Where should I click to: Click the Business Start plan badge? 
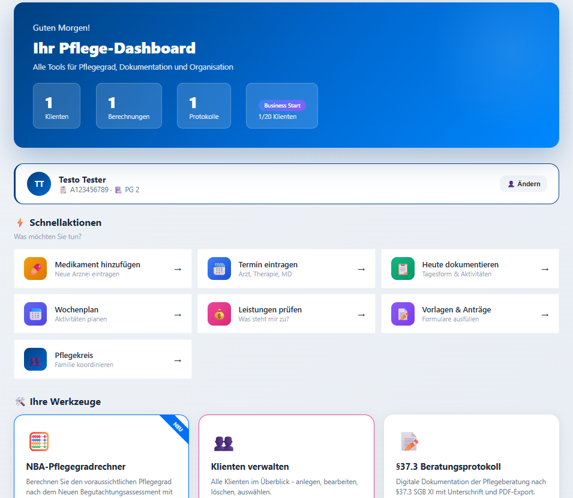pos(281,106)
